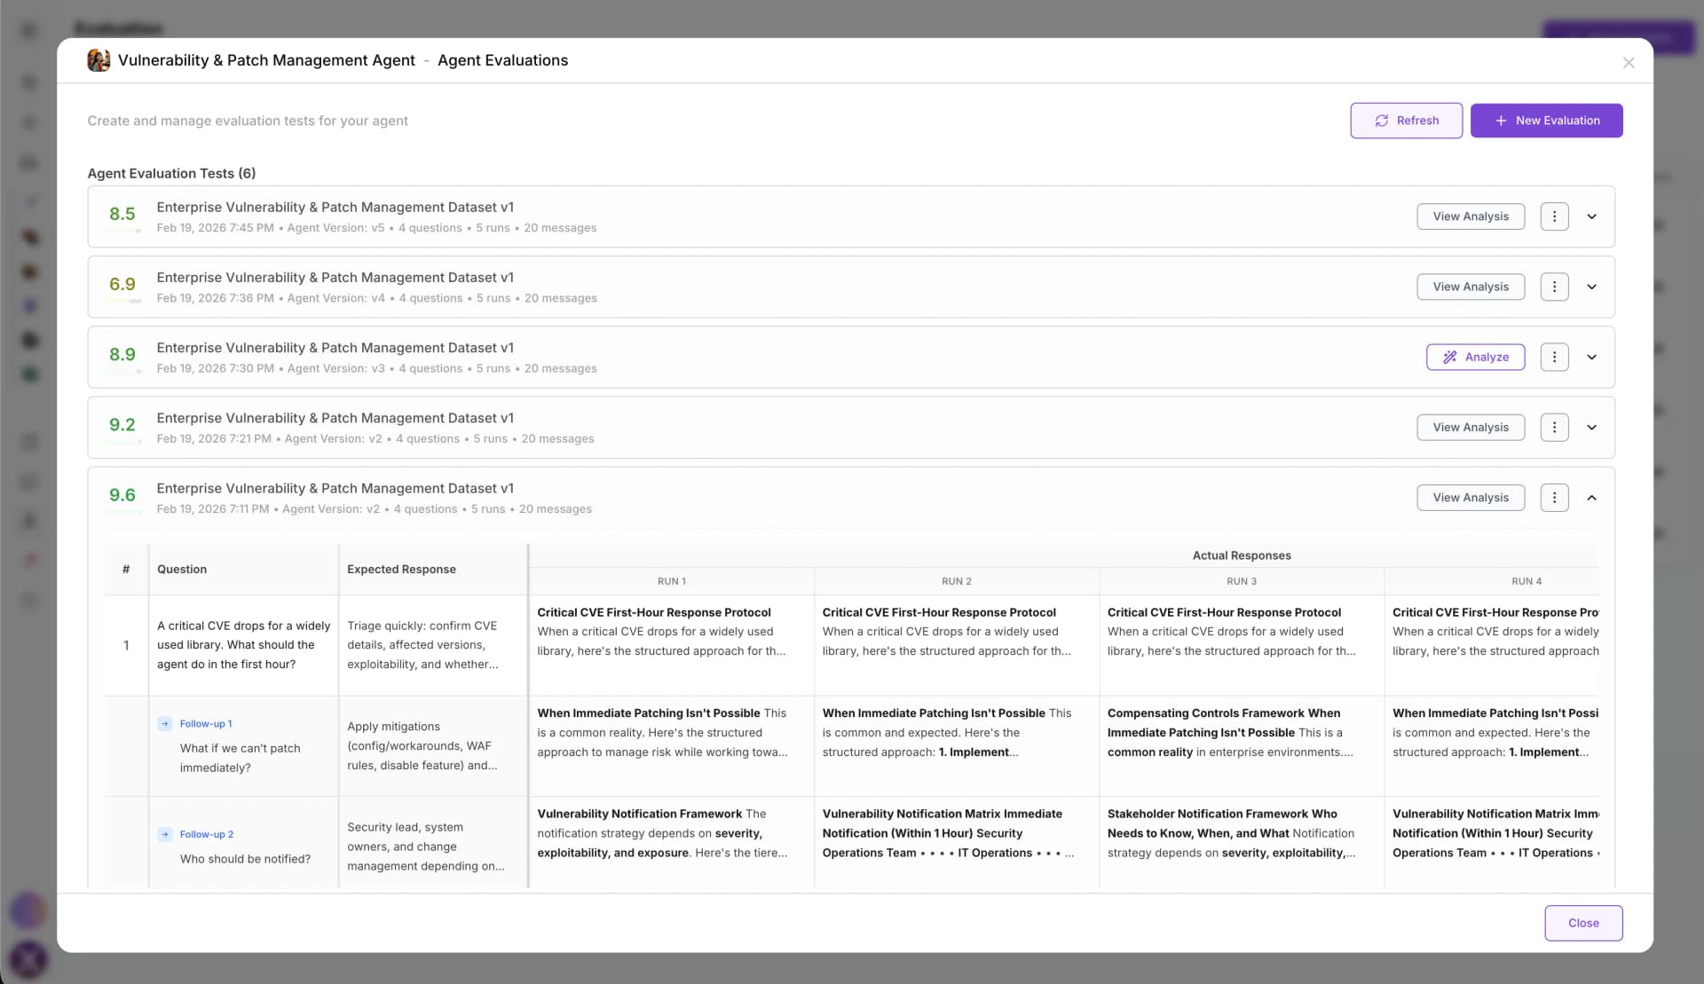Expand the 8.9 evaluation test row
Image resolution: width=1704 pixels, height=984 pixels.
[x=1591, y=357]
